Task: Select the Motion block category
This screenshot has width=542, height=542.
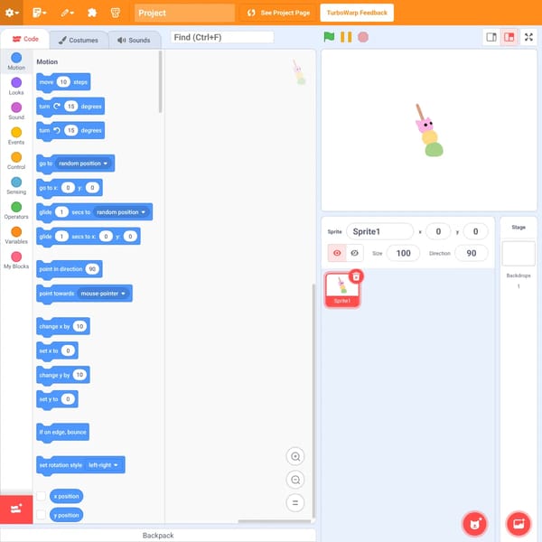Action: click(16, 61)
